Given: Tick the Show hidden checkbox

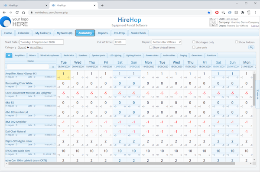Looking at the screenshot, I should 237,42.
